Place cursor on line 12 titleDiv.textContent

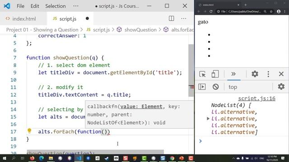click(68, 95)
